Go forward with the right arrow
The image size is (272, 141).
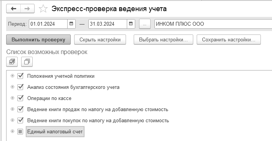tap(27, 8)
